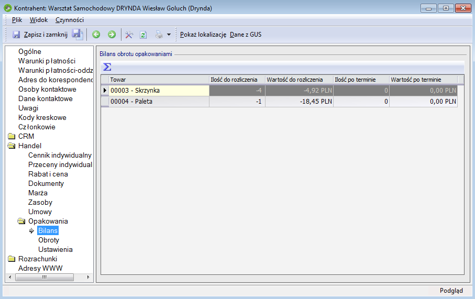Go to previous record green arrow
Screen dimensions: 475x299
click(x=96, y=35)
